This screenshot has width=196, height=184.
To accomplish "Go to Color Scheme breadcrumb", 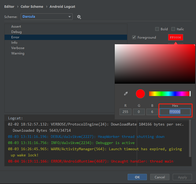I will point(32,7).
